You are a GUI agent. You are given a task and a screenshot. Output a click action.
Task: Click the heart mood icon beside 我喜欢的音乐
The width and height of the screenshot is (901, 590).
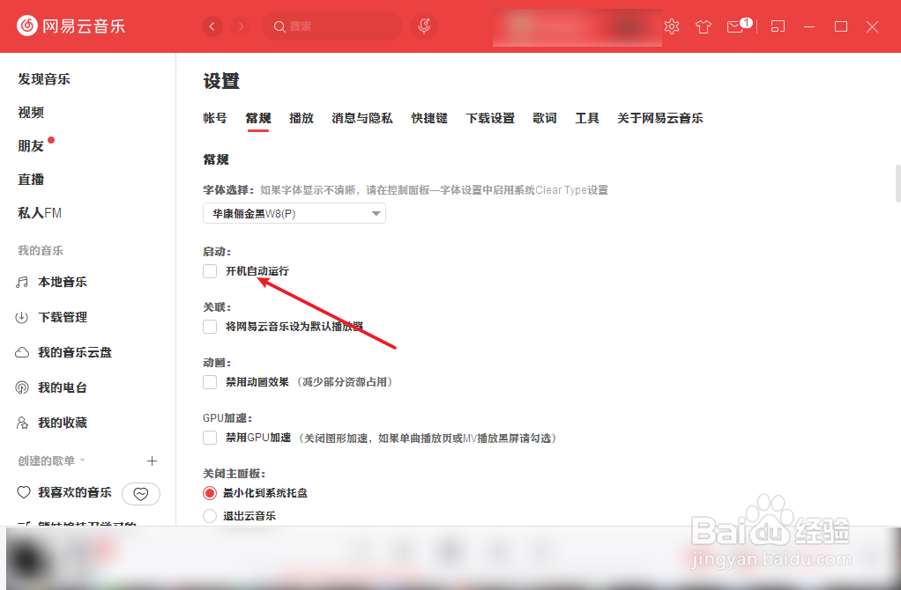[141, 493]
